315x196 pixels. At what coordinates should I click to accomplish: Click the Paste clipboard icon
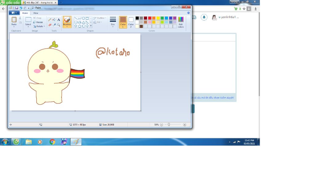pos(14,20)
